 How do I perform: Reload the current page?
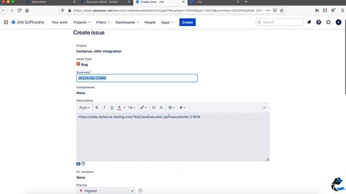19,10
